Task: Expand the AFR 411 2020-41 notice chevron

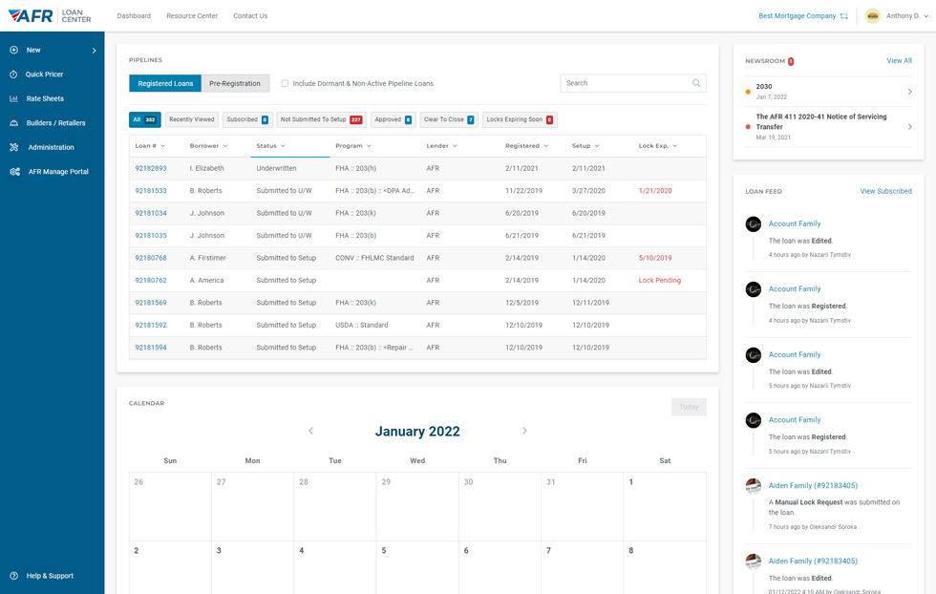Action: click(x=909, y=127)
